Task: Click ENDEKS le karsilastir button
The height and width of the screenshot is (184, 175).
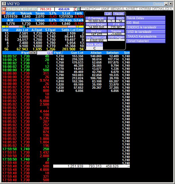Action: (x=146, y=27)
